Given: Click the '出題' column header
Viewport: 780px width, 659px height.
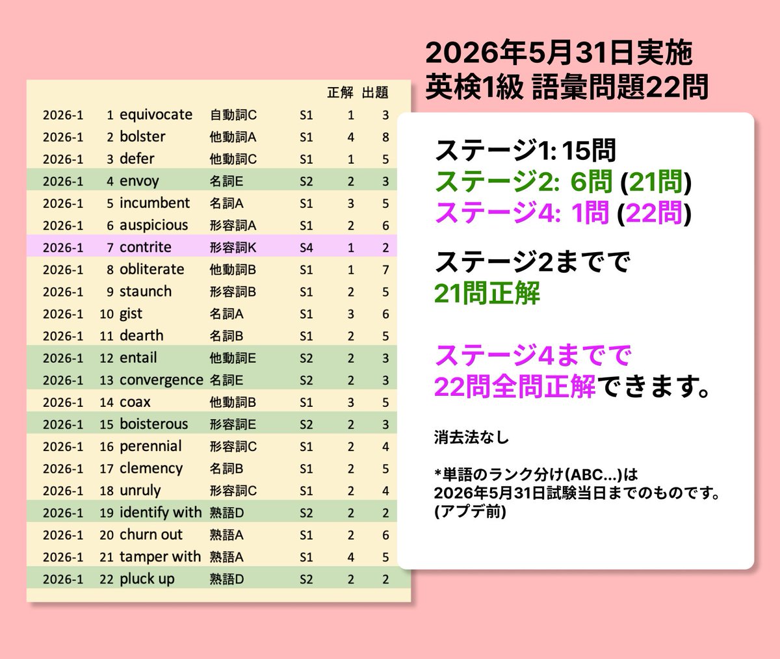Looking at the screenshot, I should 375,93.
